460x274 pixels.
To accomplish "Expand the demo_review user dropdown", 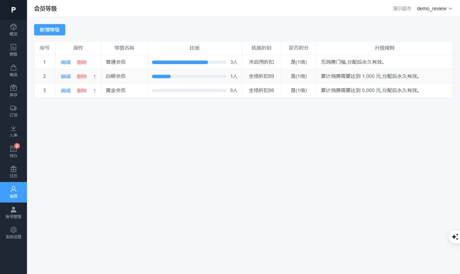I will pyautogui.click(x=434, y=8).
